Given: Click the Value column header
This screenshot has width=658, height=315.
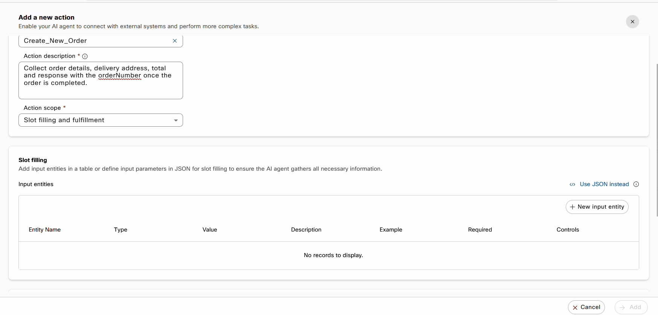Looking at the screenshot, I should pyautogui.click(x=210, y=230).
